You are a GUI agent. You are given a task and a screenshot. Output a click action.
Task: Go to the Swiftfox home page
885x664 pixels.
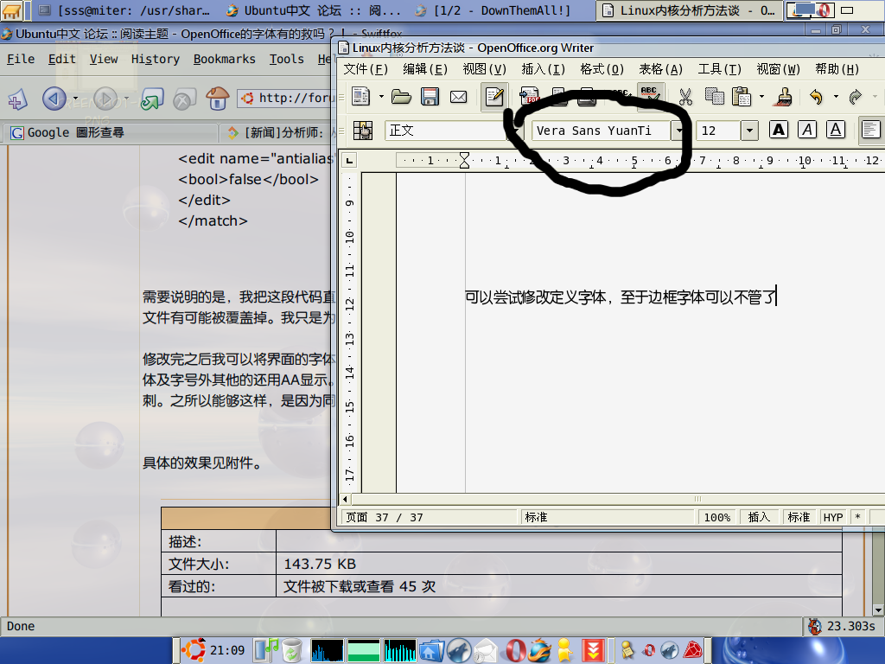[217, 99]
